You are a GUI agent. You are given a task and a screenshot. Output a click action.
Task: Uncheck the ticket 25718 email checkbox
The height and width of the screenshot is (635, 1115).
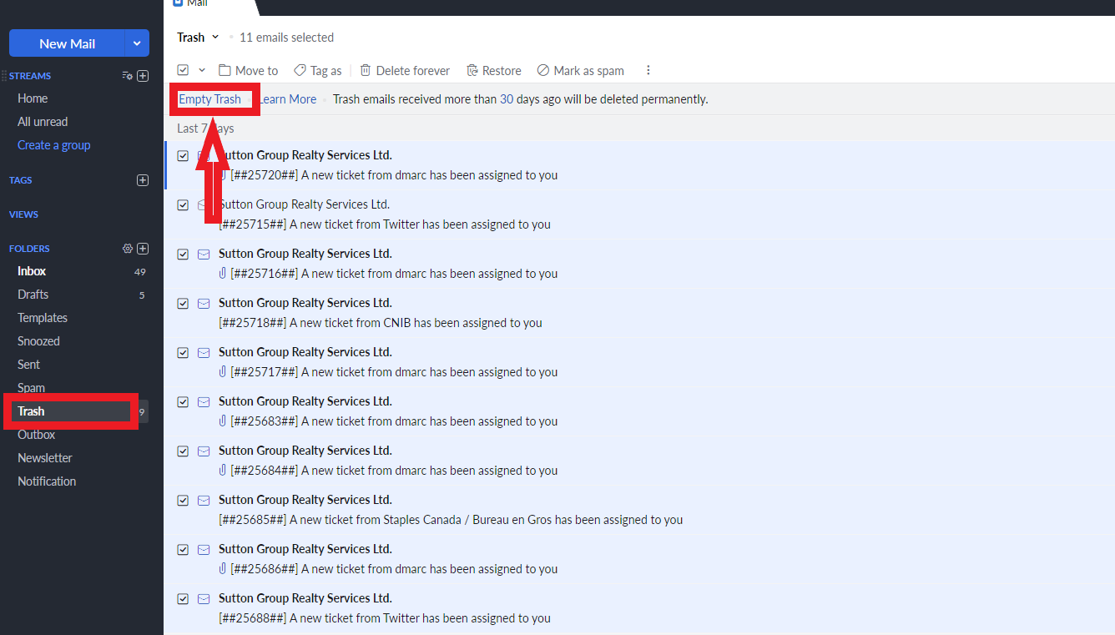point(183,304)
